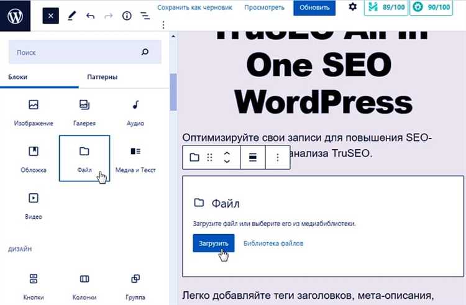Open the 90/100 headline score indicator
Viewport: 466px width, 305px height.
(x=431, y=7)
